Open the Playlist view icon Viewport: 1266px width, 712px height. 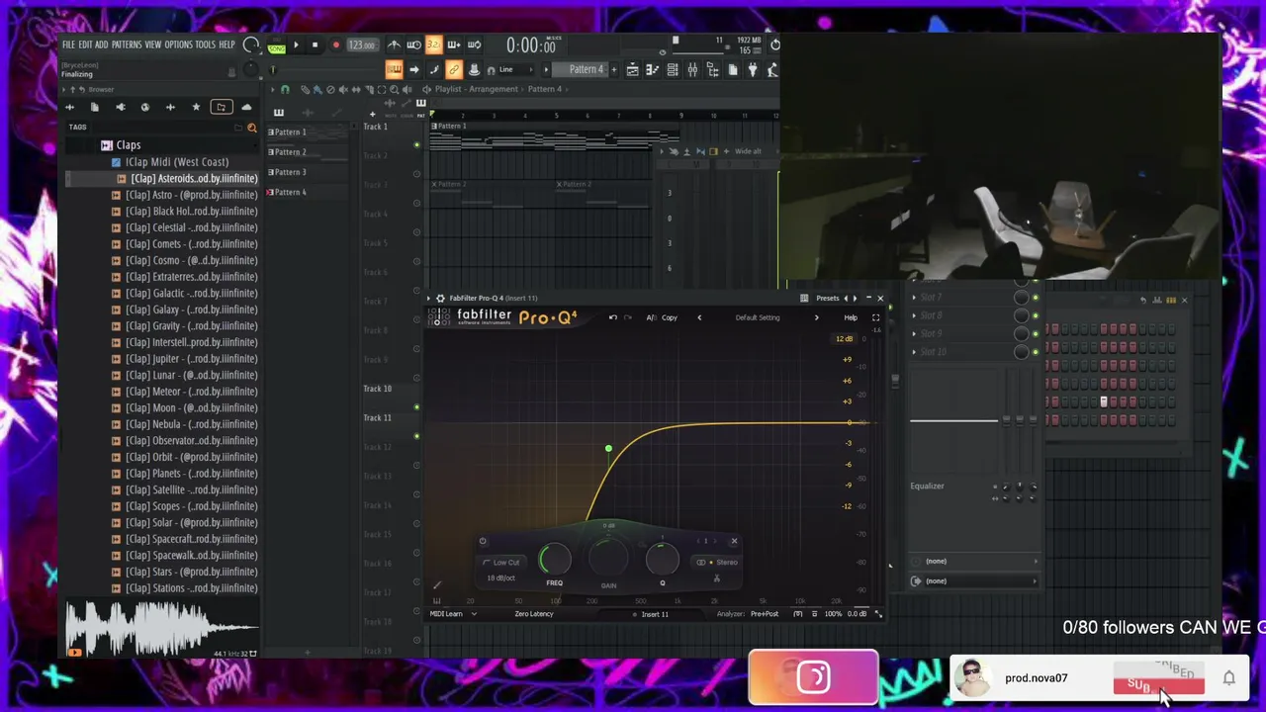point(632,69)
